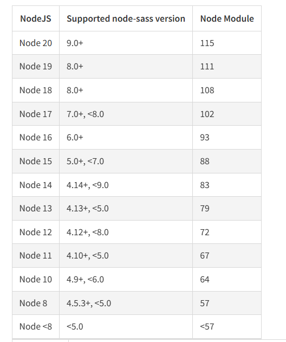Select the Node 16 cell
This screenshot has height=342, width=286.
[36, 138]
